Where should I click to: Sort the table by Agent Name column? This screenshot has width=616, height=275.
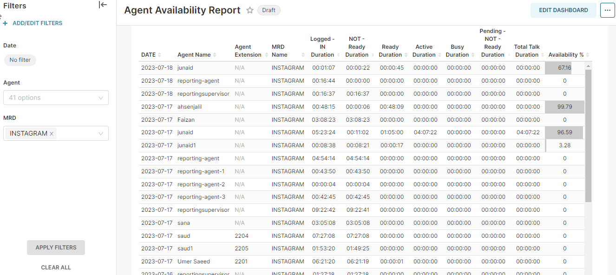click(x=215, y=54)
